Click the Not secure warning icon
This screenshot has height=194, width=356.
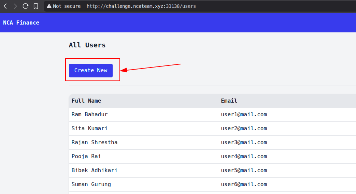pos(49,6)
